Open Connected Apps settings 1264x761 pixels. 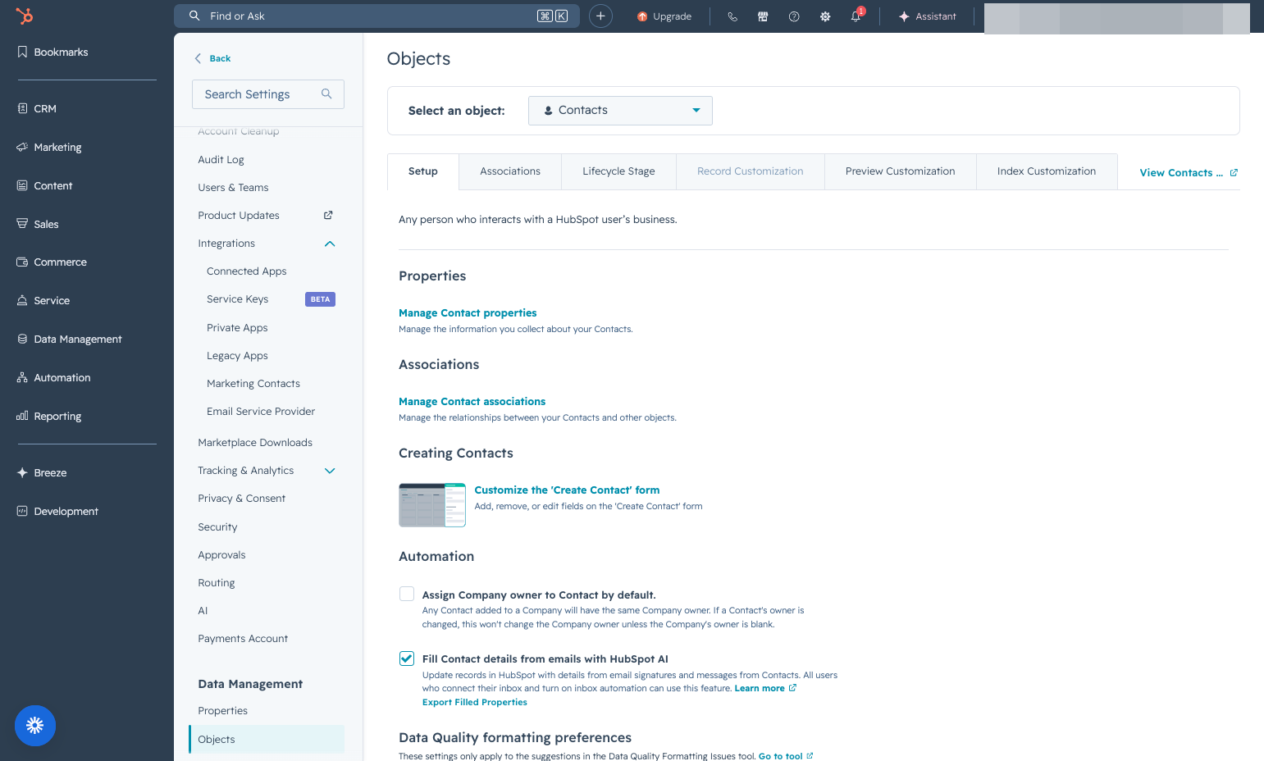click(x=247, y=271)
